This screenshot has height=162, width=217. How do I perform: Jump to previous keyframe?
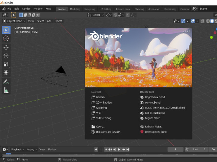(110, 150)
